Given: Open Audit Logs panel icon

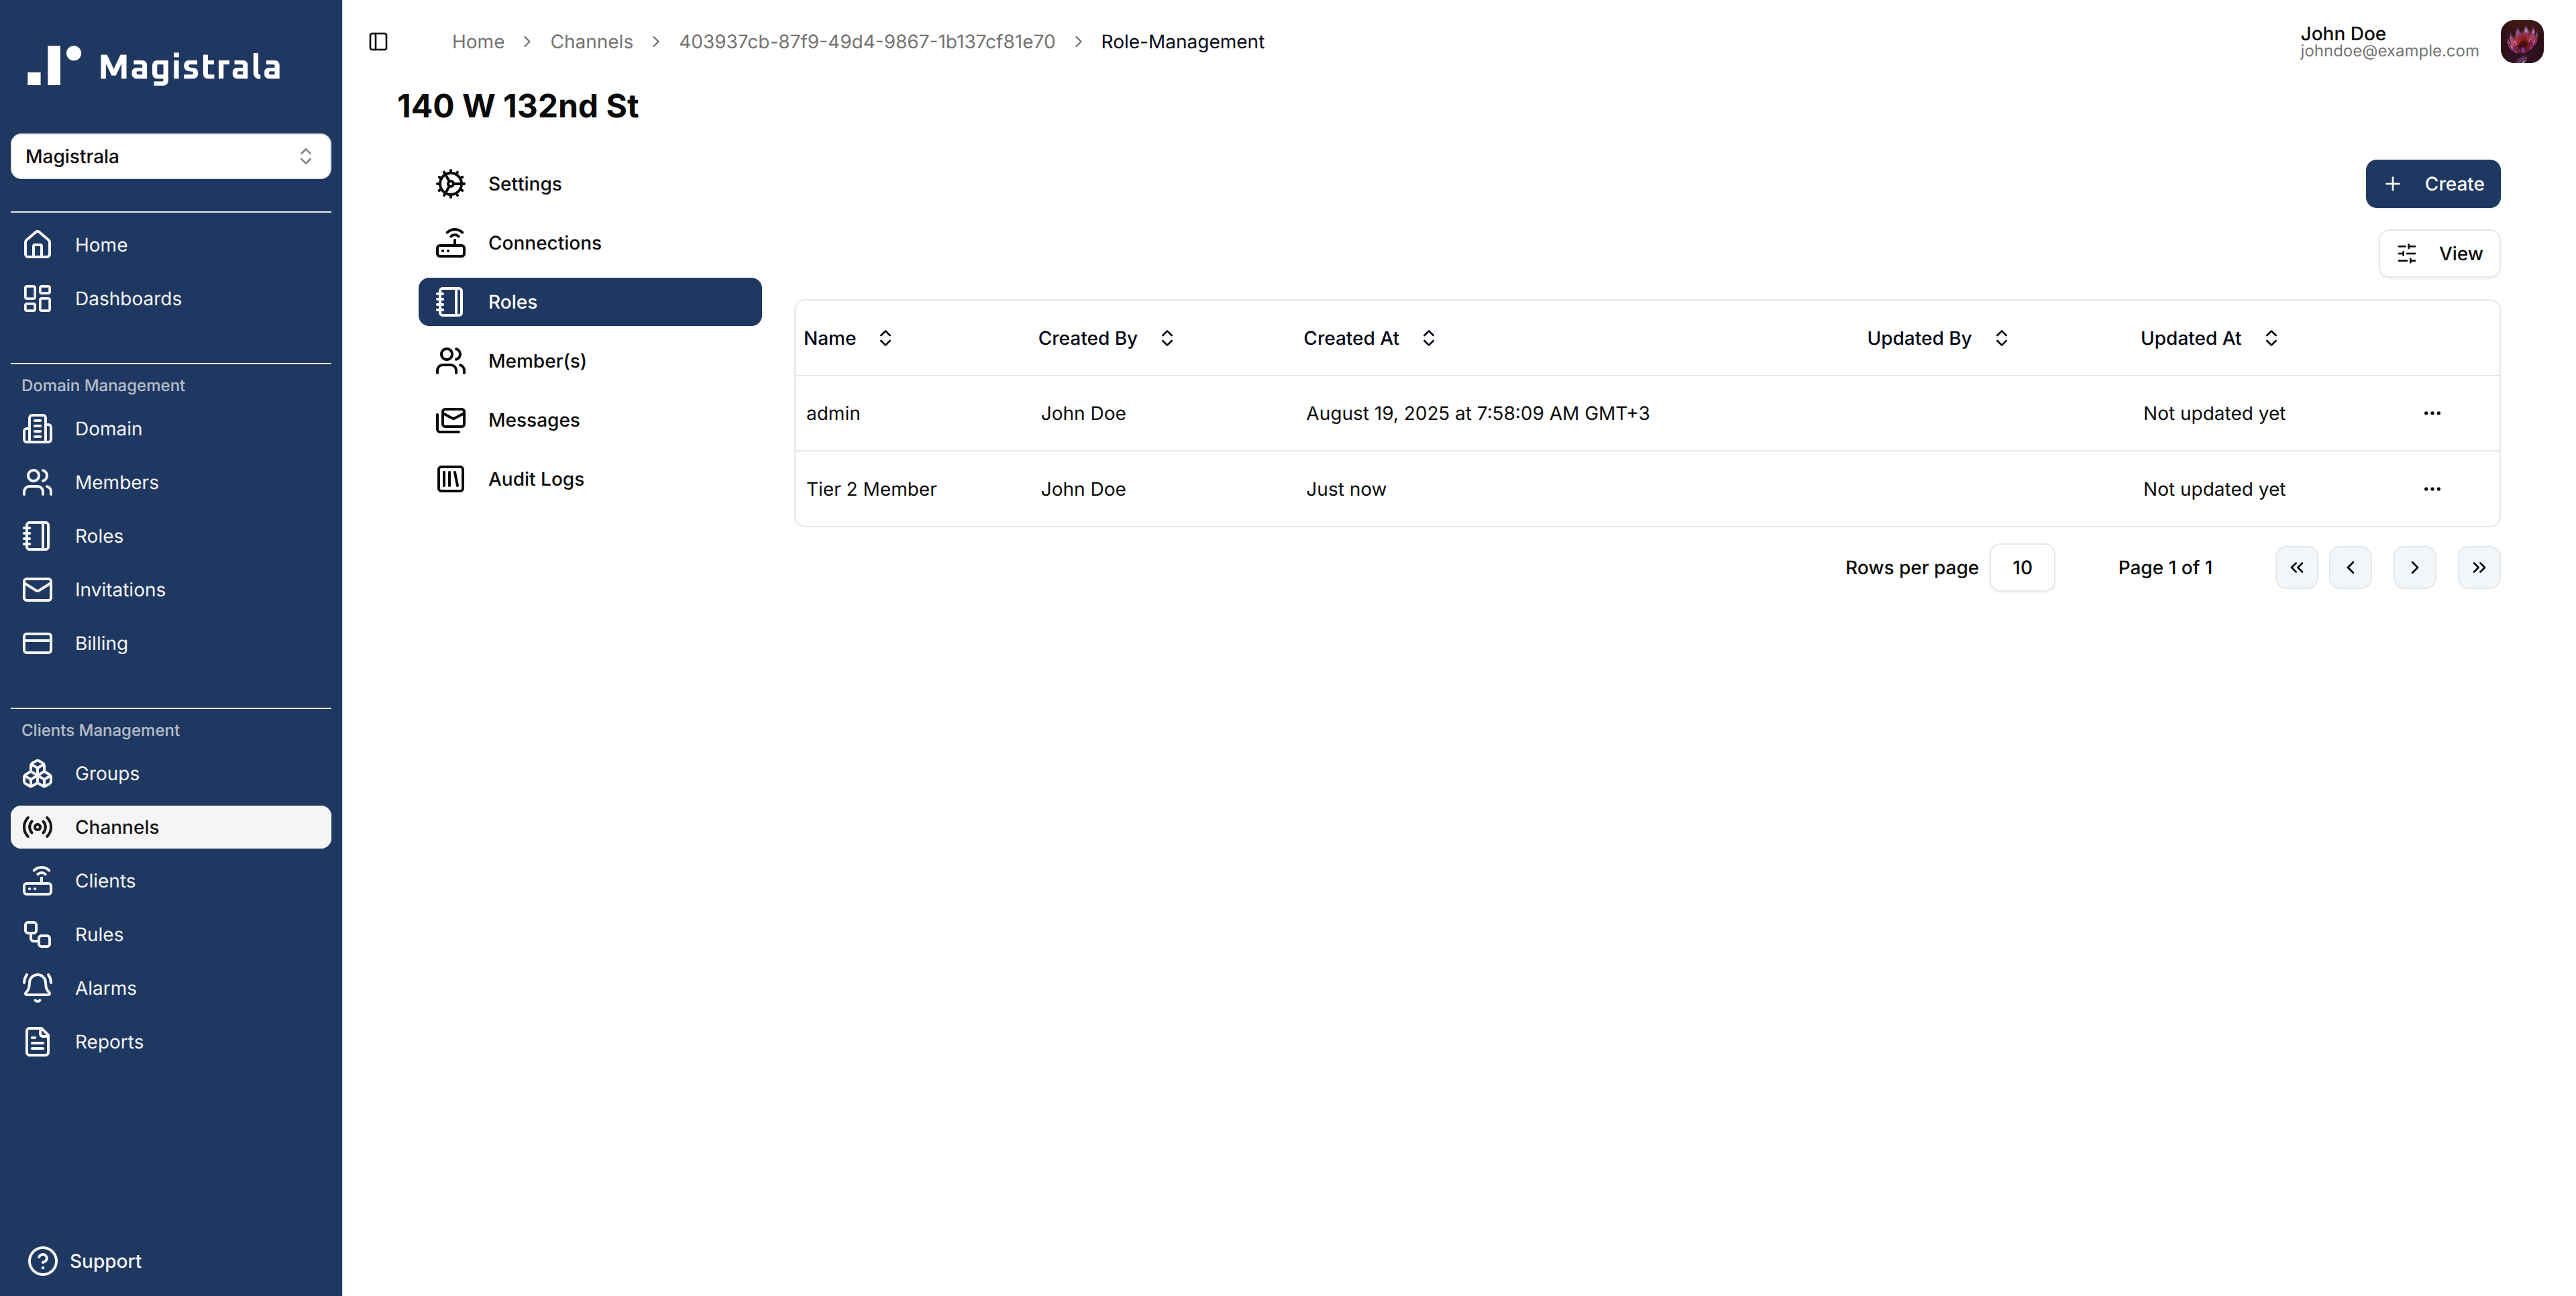Looking at the screenshot, I should click(450, 479).
